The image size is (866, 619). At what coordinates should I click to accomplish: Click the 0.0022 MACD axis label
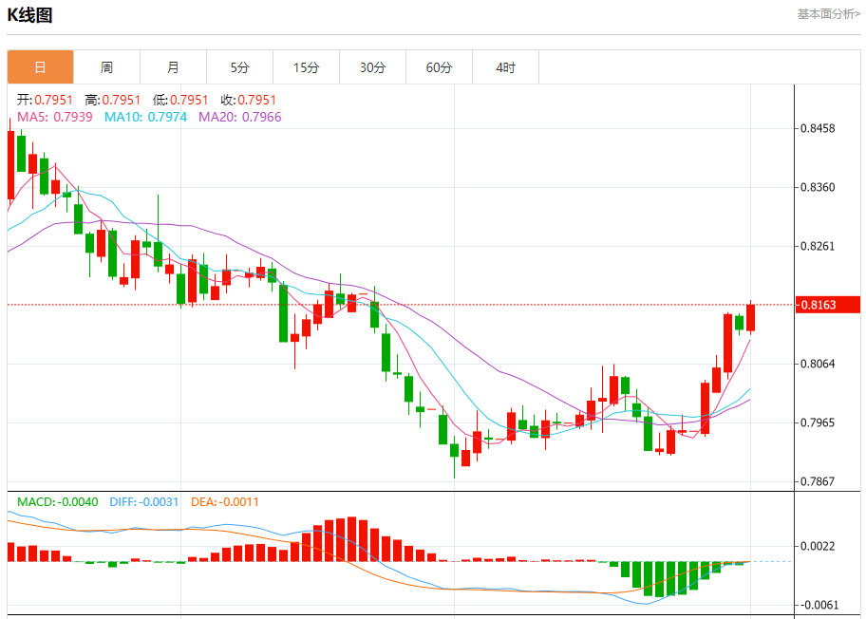tap(818, 546)
